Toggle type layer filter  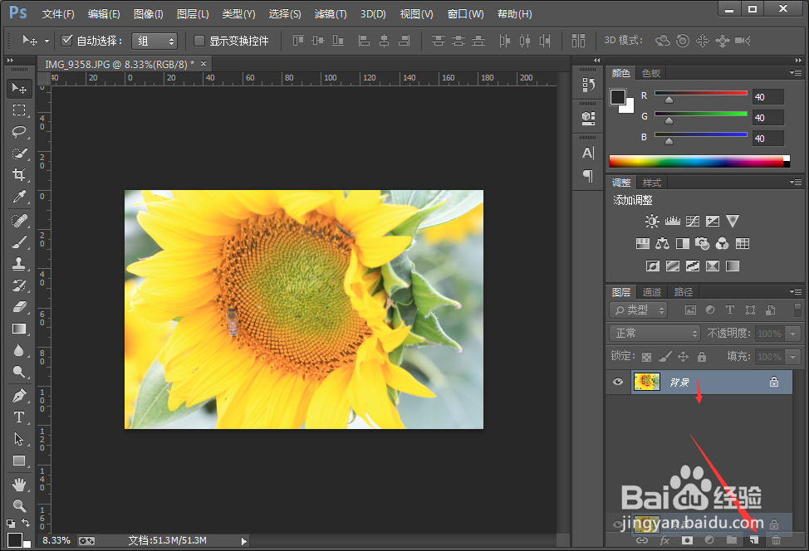point(730,310)
